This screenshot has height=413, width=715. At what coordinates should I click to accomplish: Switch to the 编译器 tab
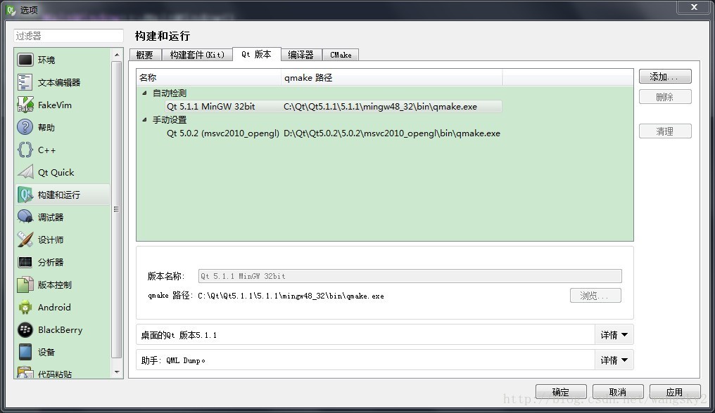click(301, 55)
